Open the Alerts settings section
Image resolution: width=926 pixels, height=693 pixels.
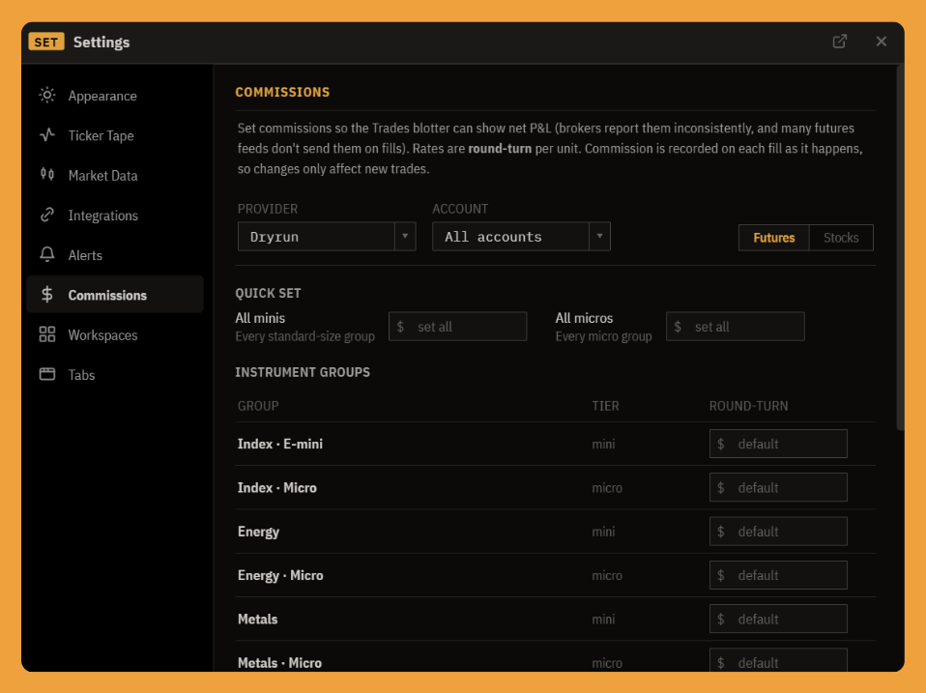pyautogui.click(x=115, y=255)
